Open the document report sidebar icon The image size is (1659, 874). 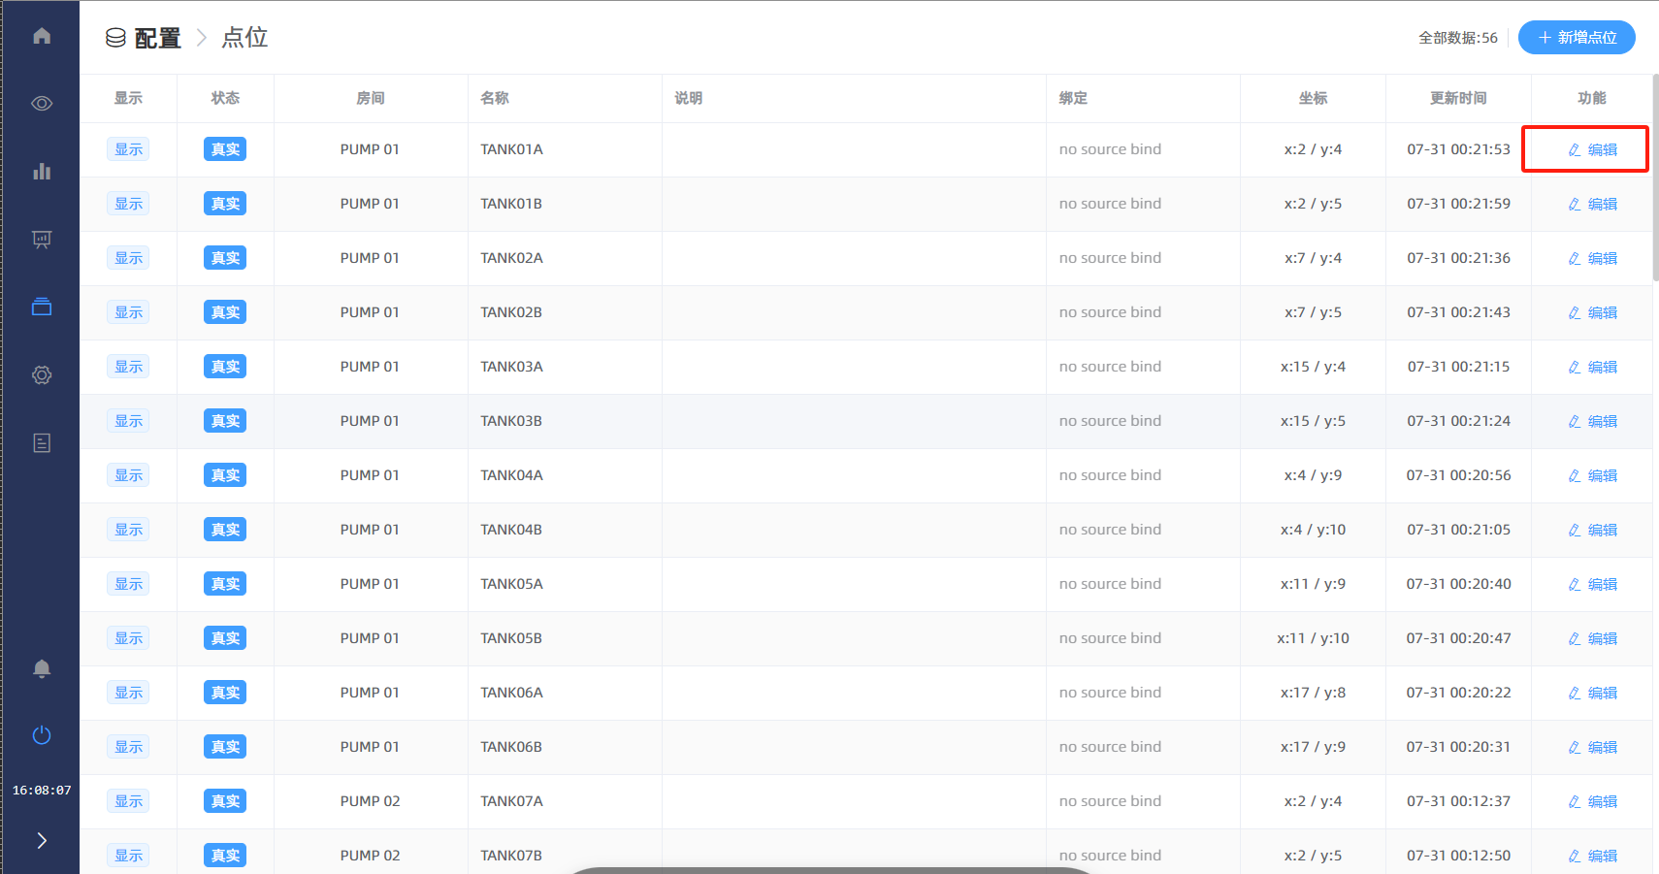tap(42, 443)
